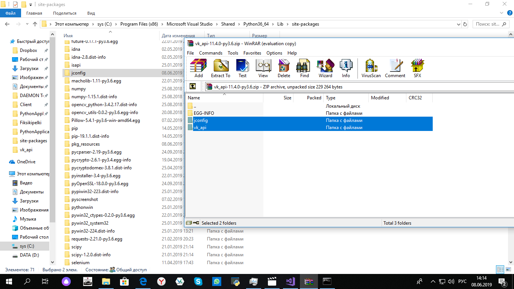Select pythonwin folder in Explorer list

click(x=82, y=207)
